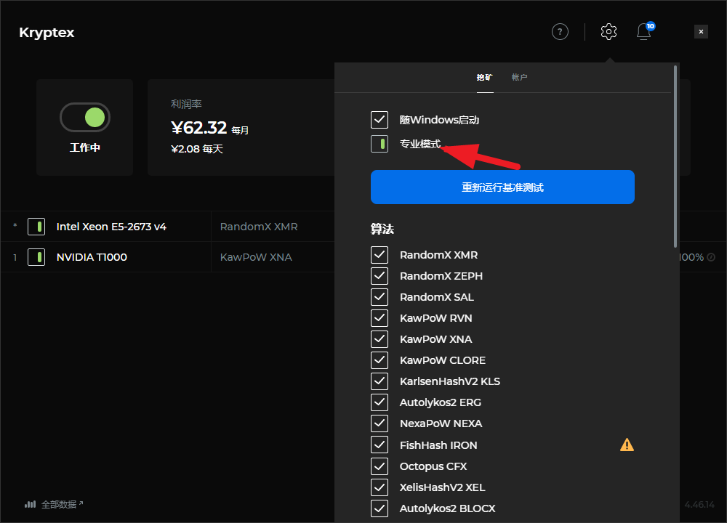Uncheck XelisHashV2 XEL algorithm checkbox

pyautogui.click(x=379, y=487)
